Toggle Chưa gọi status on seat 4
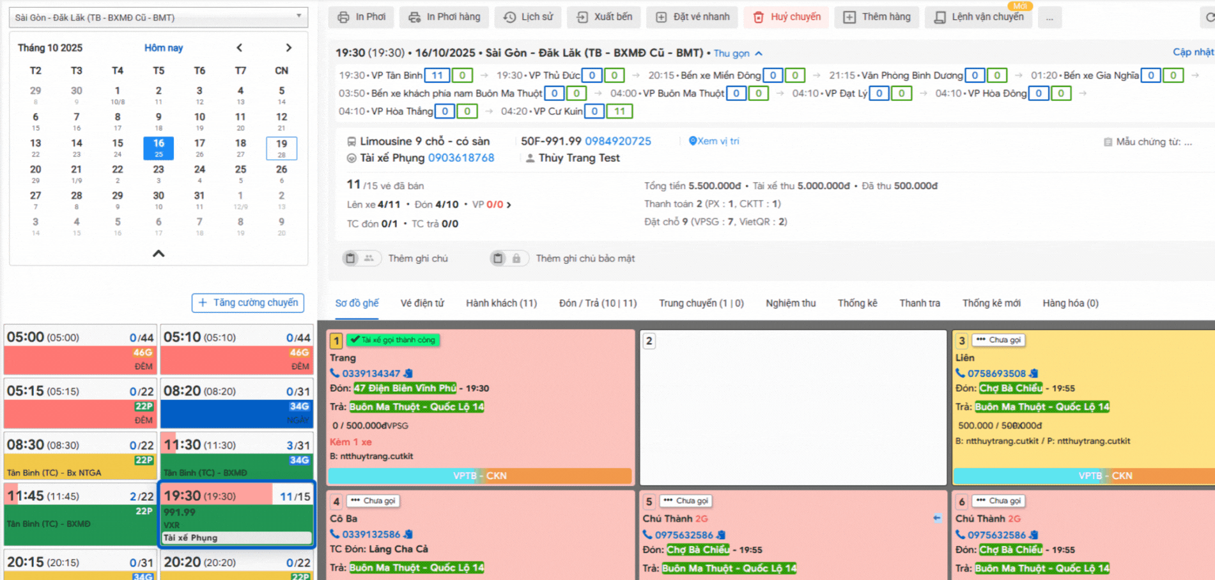 point(373,501)
